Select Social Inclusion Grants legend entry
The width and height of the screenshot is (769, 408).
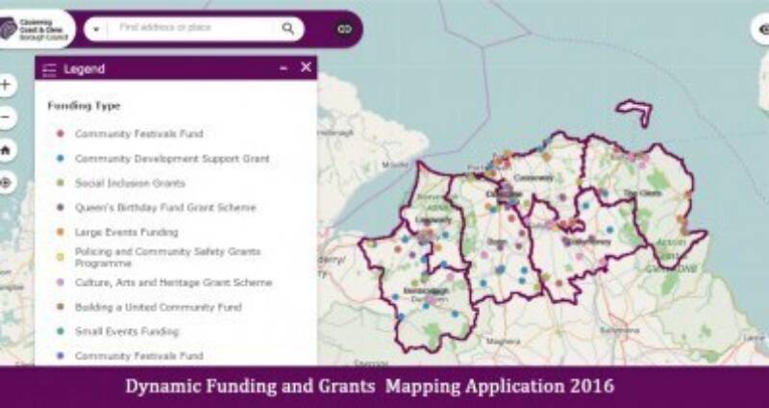point(130,183)
